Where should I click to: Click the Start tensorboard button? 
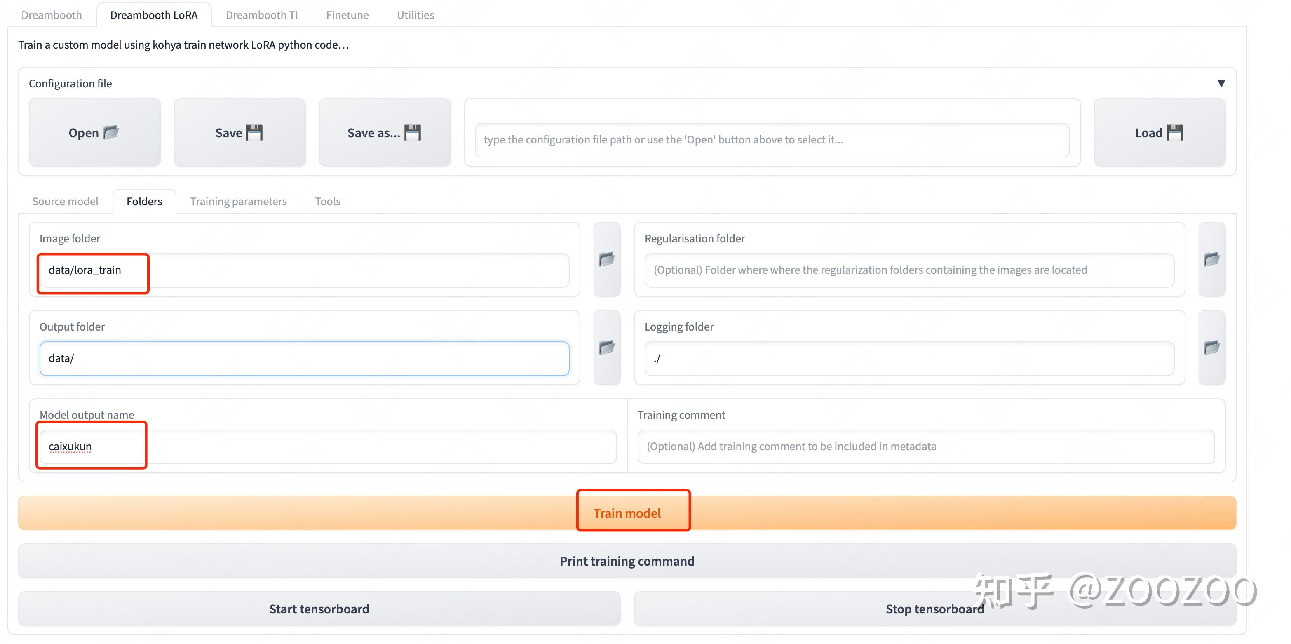pos(319,609)
